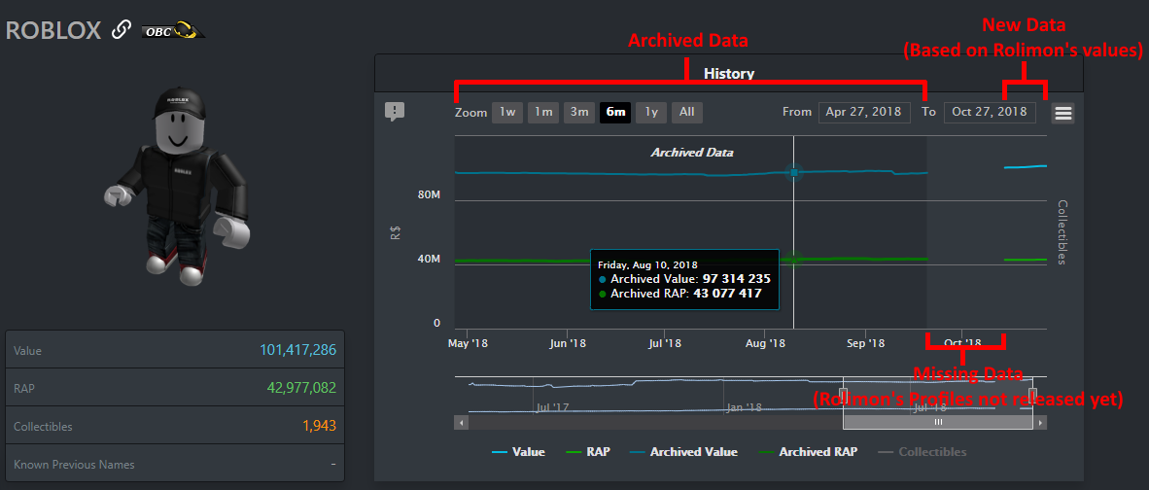This screenshot has height=490, width=1149.
Task: Click the scrollbar grip handle in navigator
Action: (x=937, y=423)
